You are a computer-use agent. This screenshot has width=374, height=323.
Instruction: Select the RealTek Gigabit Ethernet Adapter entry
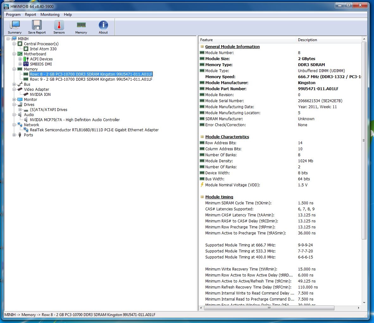[94, 130]
